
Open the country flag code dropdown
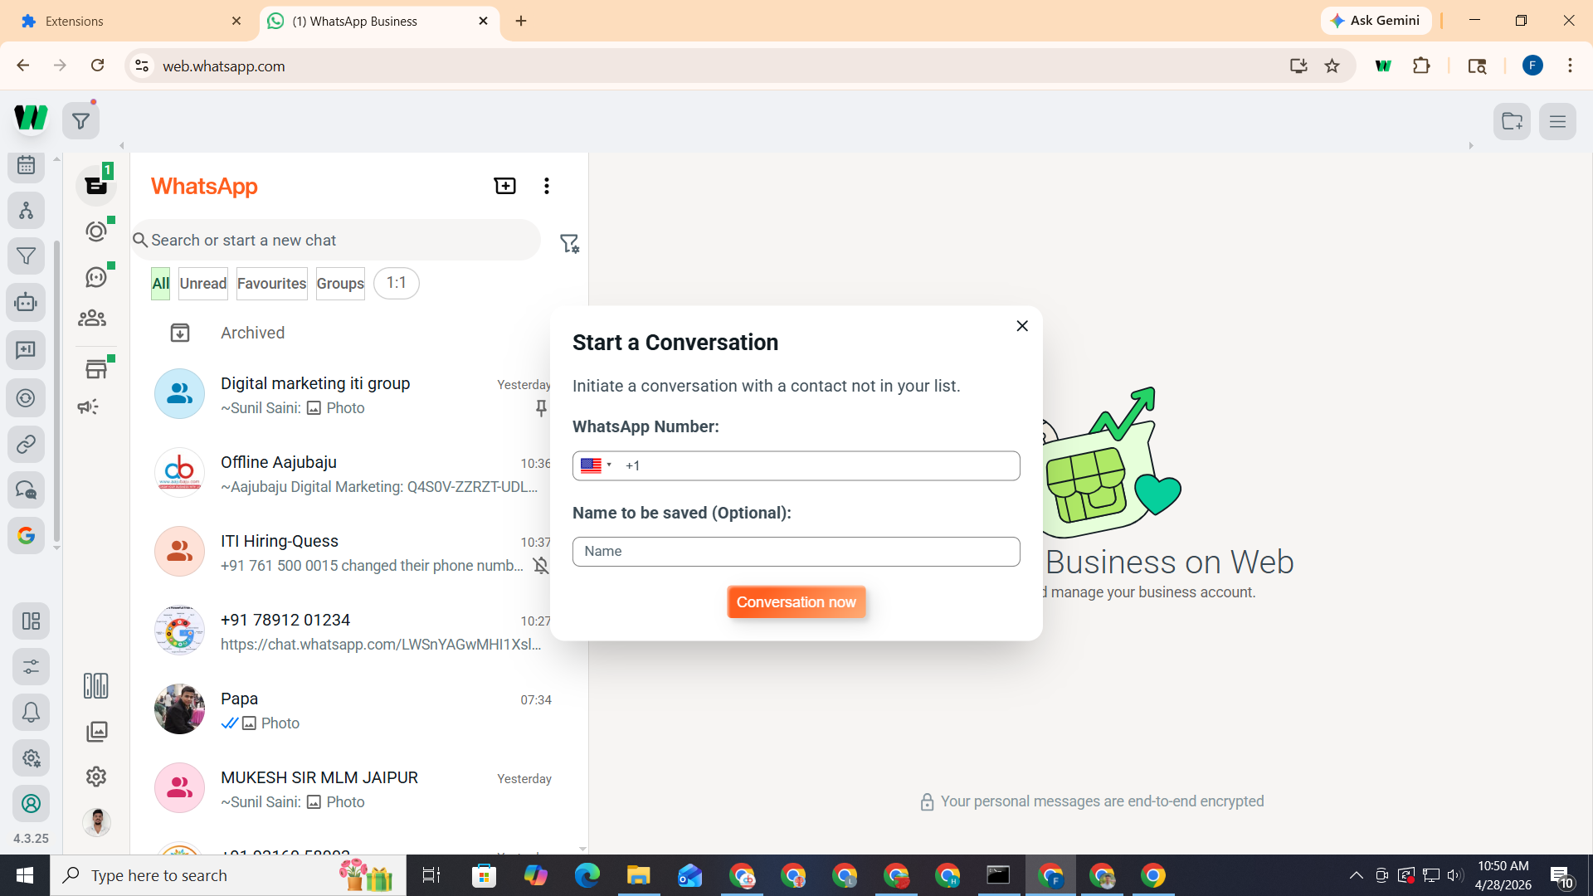coord(596,465)
